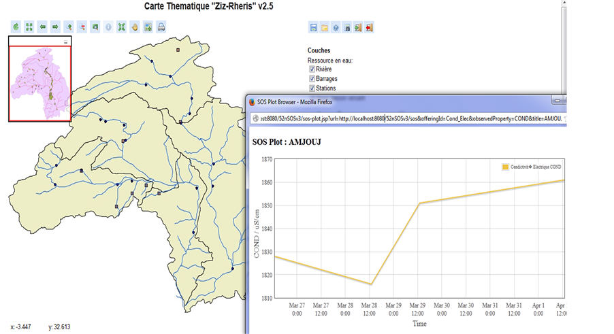The width and height of the screenshot is (614, 334).
Task: Open the folder icon in right toolbar
Action: (325, 28)
